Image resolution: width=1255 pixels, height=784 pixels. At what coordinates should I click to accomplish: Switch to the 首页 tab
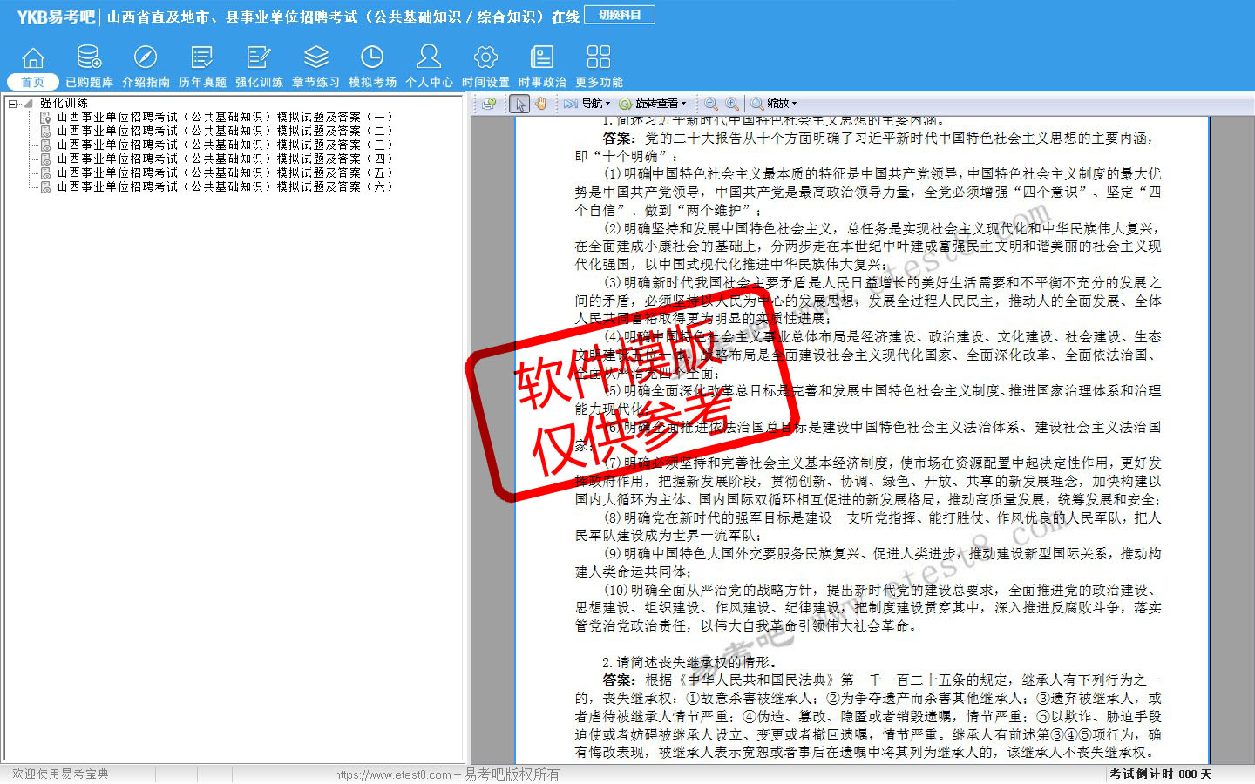(33, 82)
